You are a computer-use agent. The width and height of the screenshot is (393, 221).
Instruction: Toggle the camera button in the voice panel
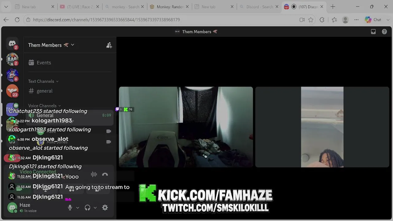(19, 189)
